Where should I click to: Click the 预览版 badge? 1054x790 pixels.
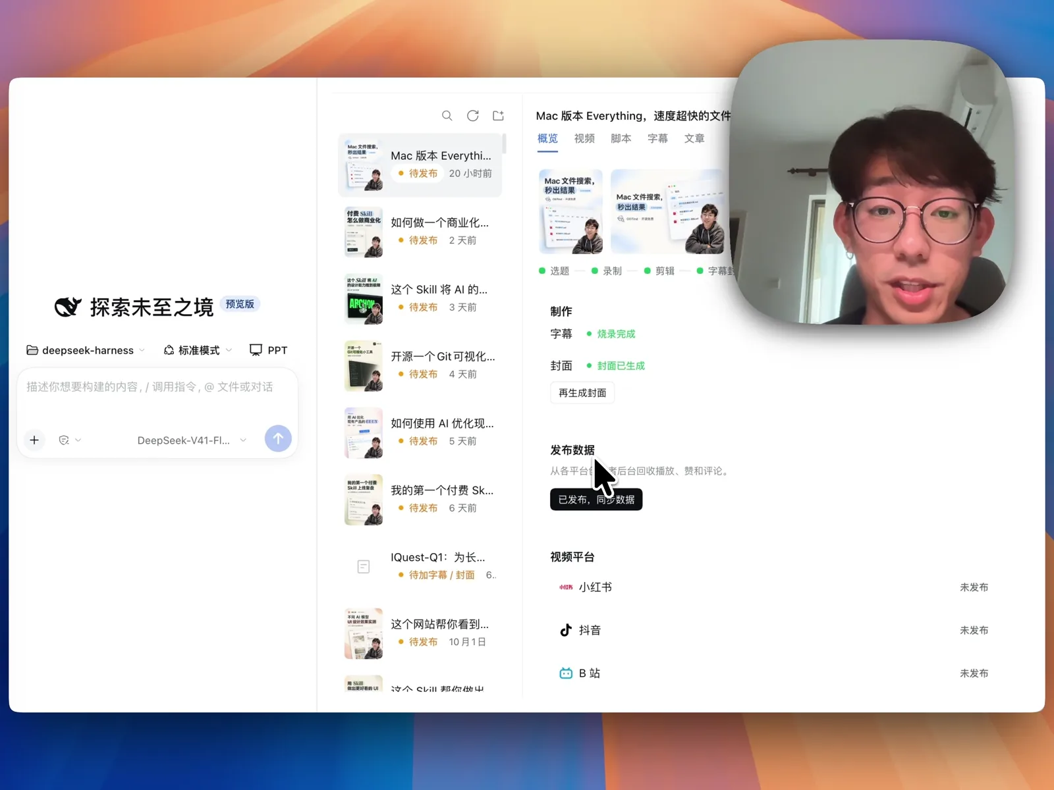point(240,304)
